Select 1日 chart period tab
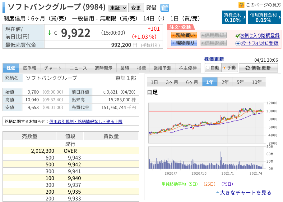This screenshot has height=202, width=283. coord(155,82)
